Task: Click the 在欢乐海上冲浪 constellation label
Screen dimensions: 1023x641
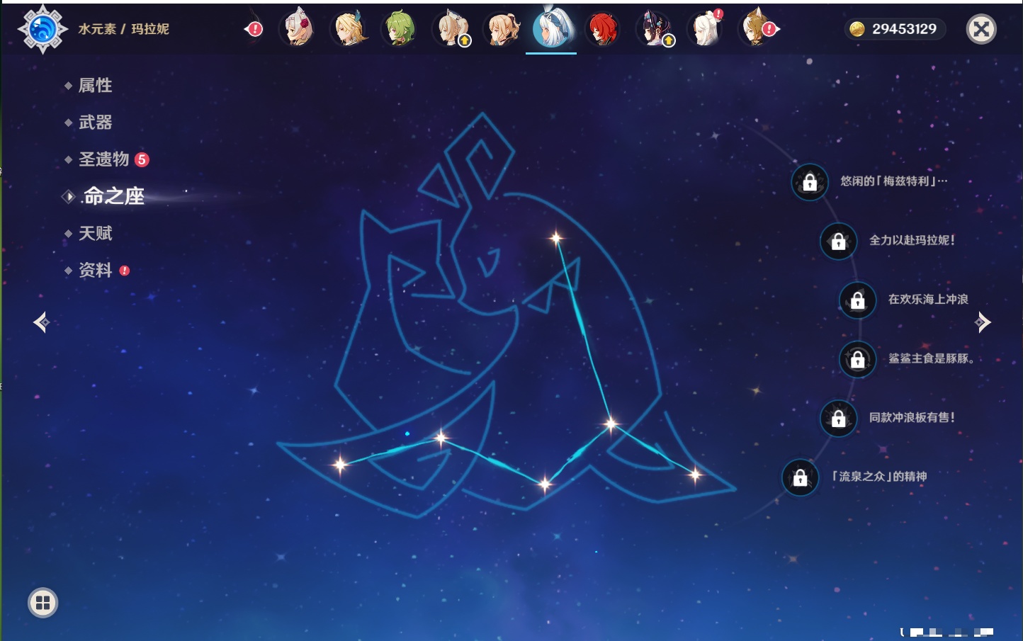Action: pos(928,299)
